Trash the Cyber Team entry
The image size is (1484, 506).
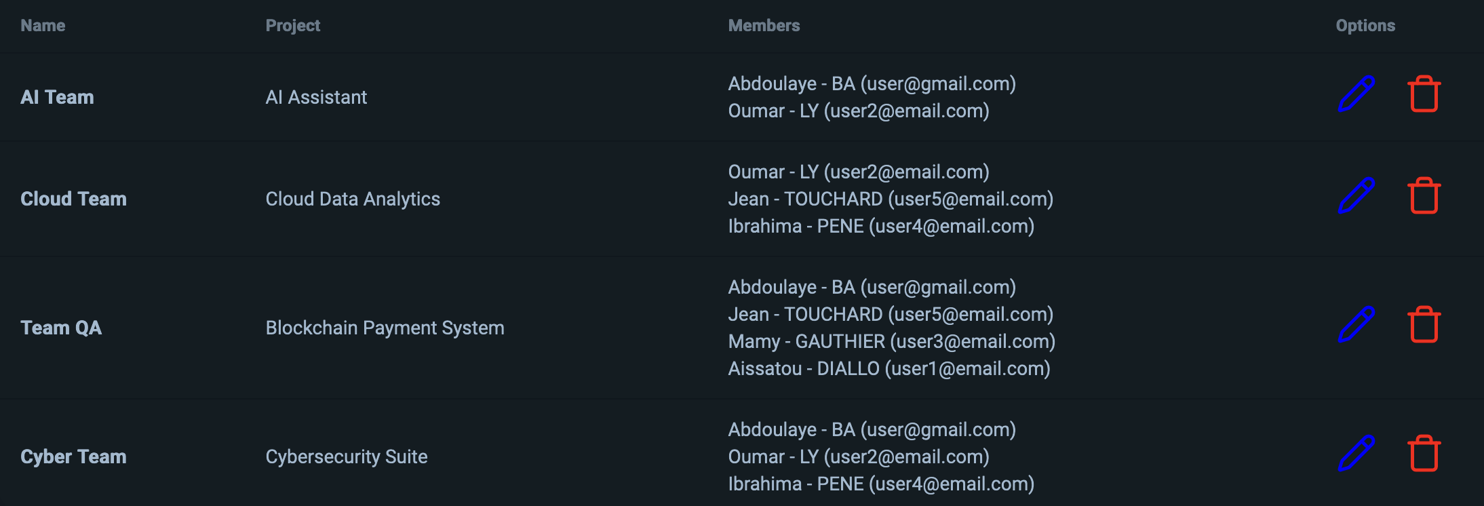click(x=1424, y=454)
